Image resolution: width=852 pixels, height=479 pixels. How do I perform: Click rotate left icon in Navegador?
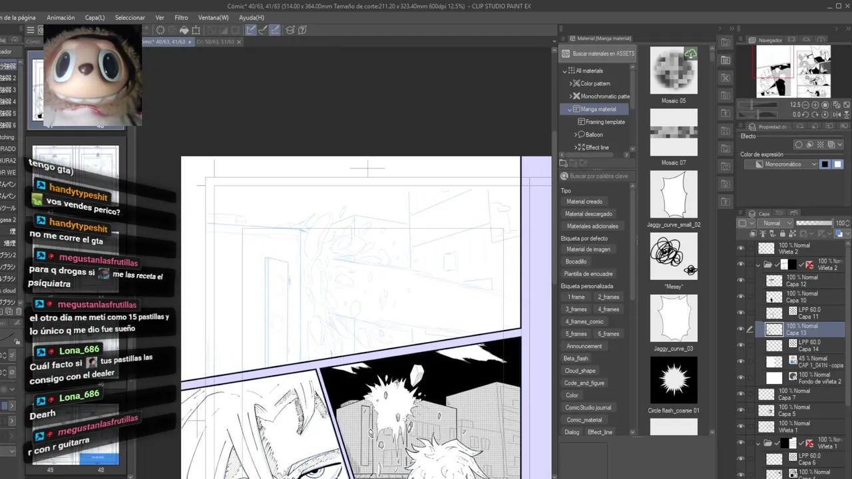pyautogui.click(x=805, y=114)
